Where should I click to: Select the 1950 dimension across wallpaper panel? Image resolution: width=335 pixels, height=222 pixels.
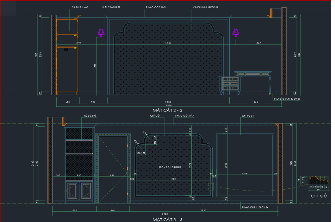[x=173, y=179]
